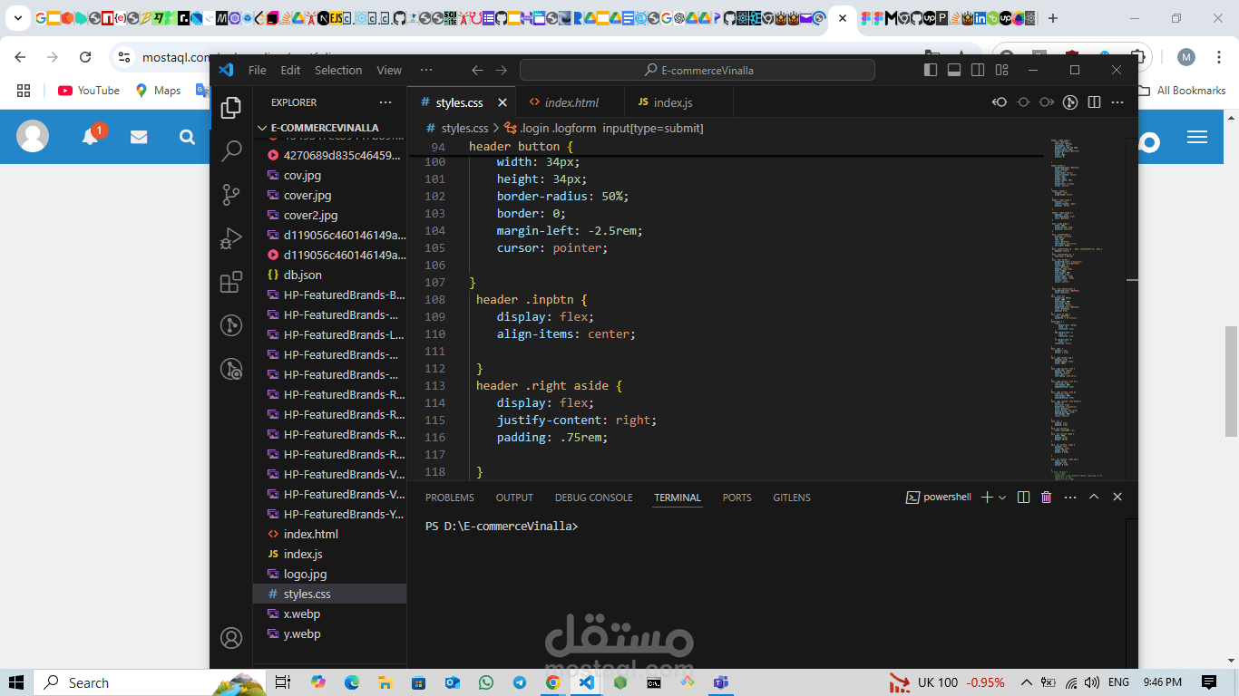Screen dimensions: 1239x696
Task: Click the plus icon to add a new terminal
Action: coord(987,498)
